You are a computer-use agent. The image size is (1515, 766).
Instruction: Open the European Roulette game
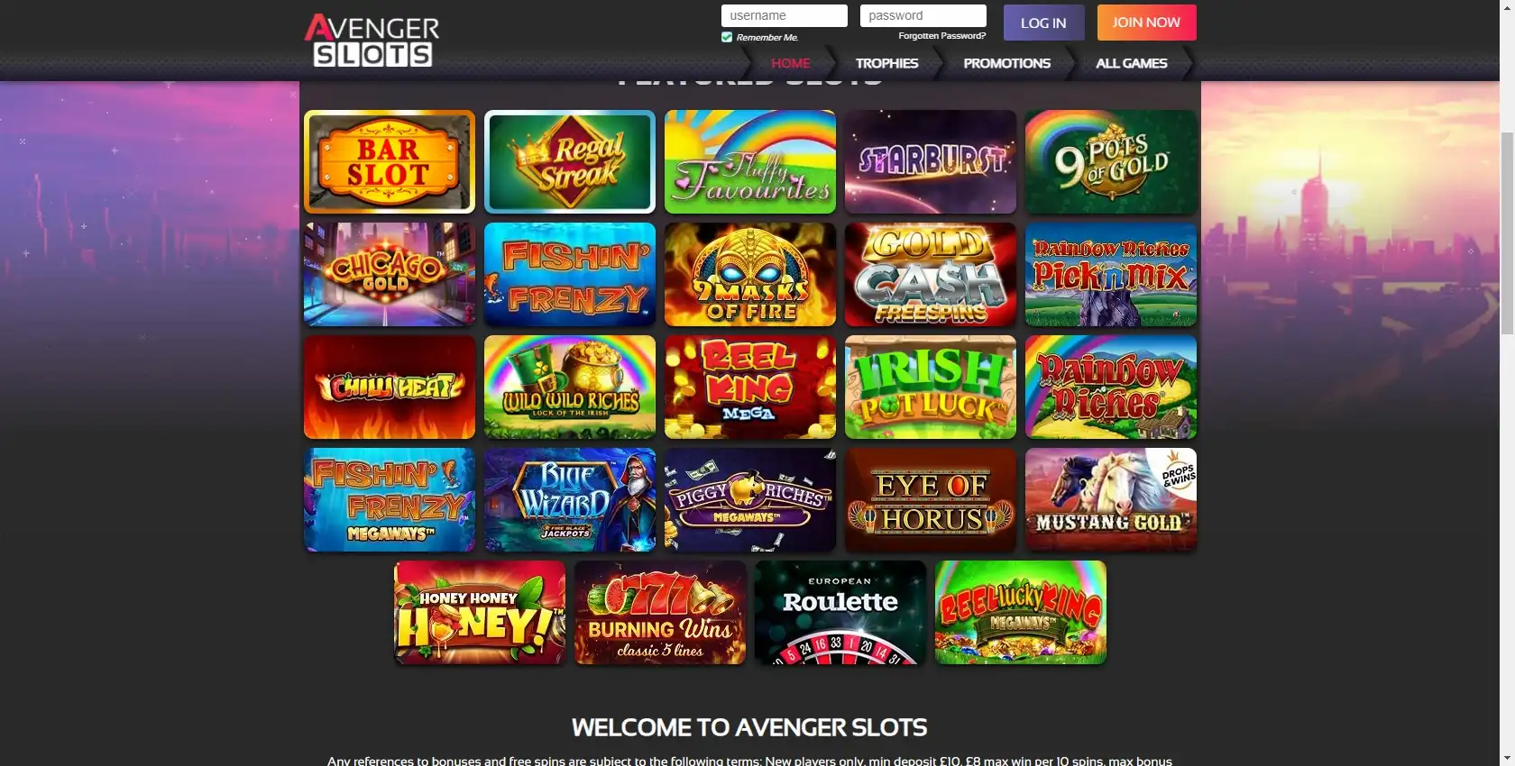point(840,613)
